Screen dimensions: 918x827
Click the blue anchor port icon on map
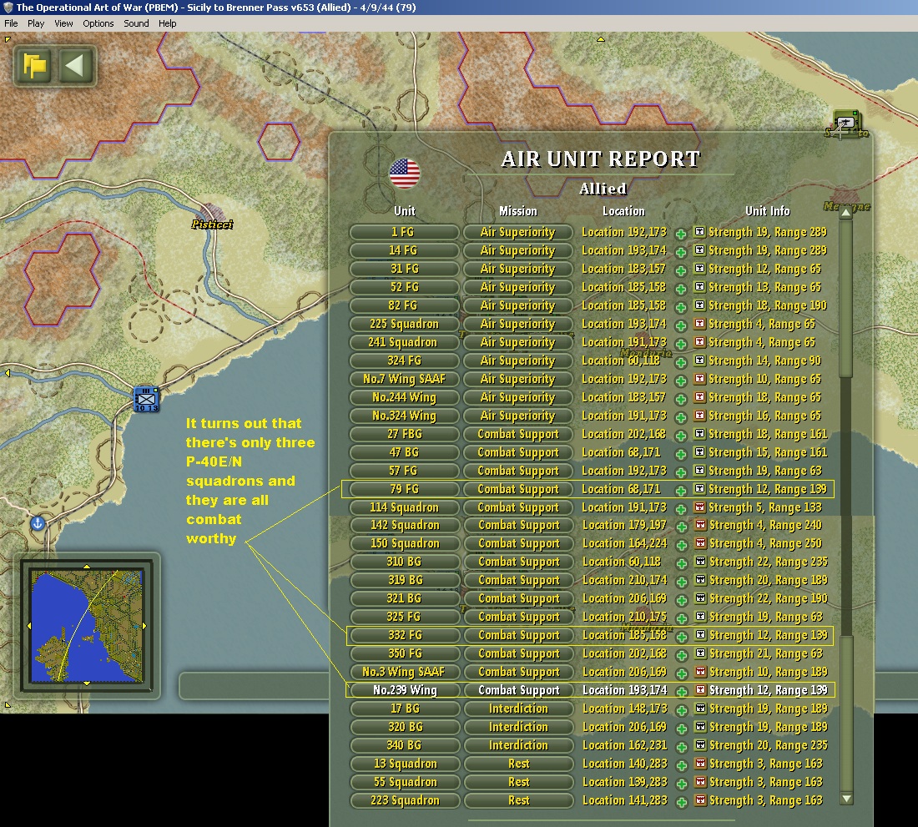click(38, 523)
